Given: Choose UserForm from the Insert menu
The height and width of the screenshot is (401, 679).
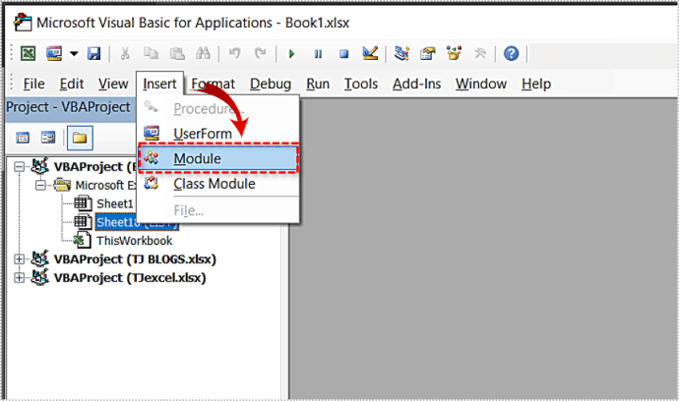Looking at the screenshot, I should tap(218, 134).
